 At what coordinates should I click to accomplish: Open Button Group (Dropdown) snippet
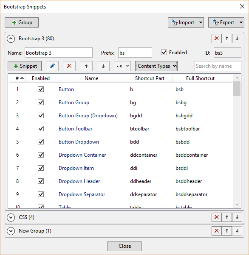point(88,116)
